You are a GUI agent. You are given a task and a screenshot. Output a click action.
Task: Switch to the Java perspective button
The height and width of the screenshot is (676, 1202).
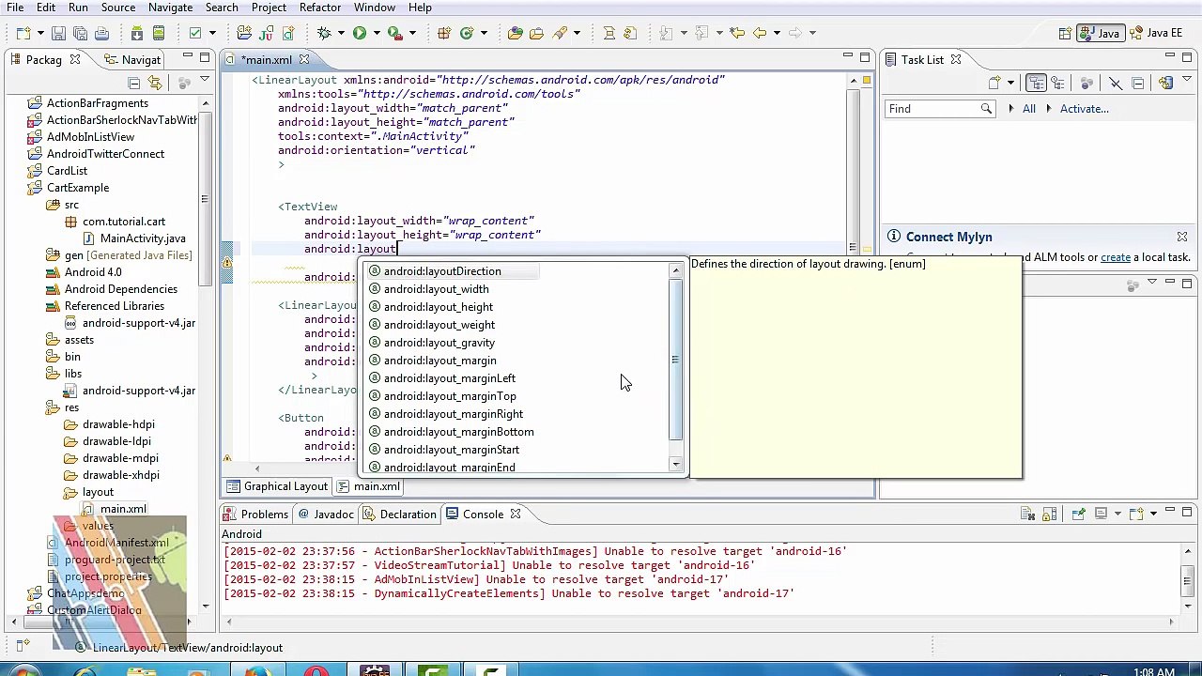[1101, 33]
